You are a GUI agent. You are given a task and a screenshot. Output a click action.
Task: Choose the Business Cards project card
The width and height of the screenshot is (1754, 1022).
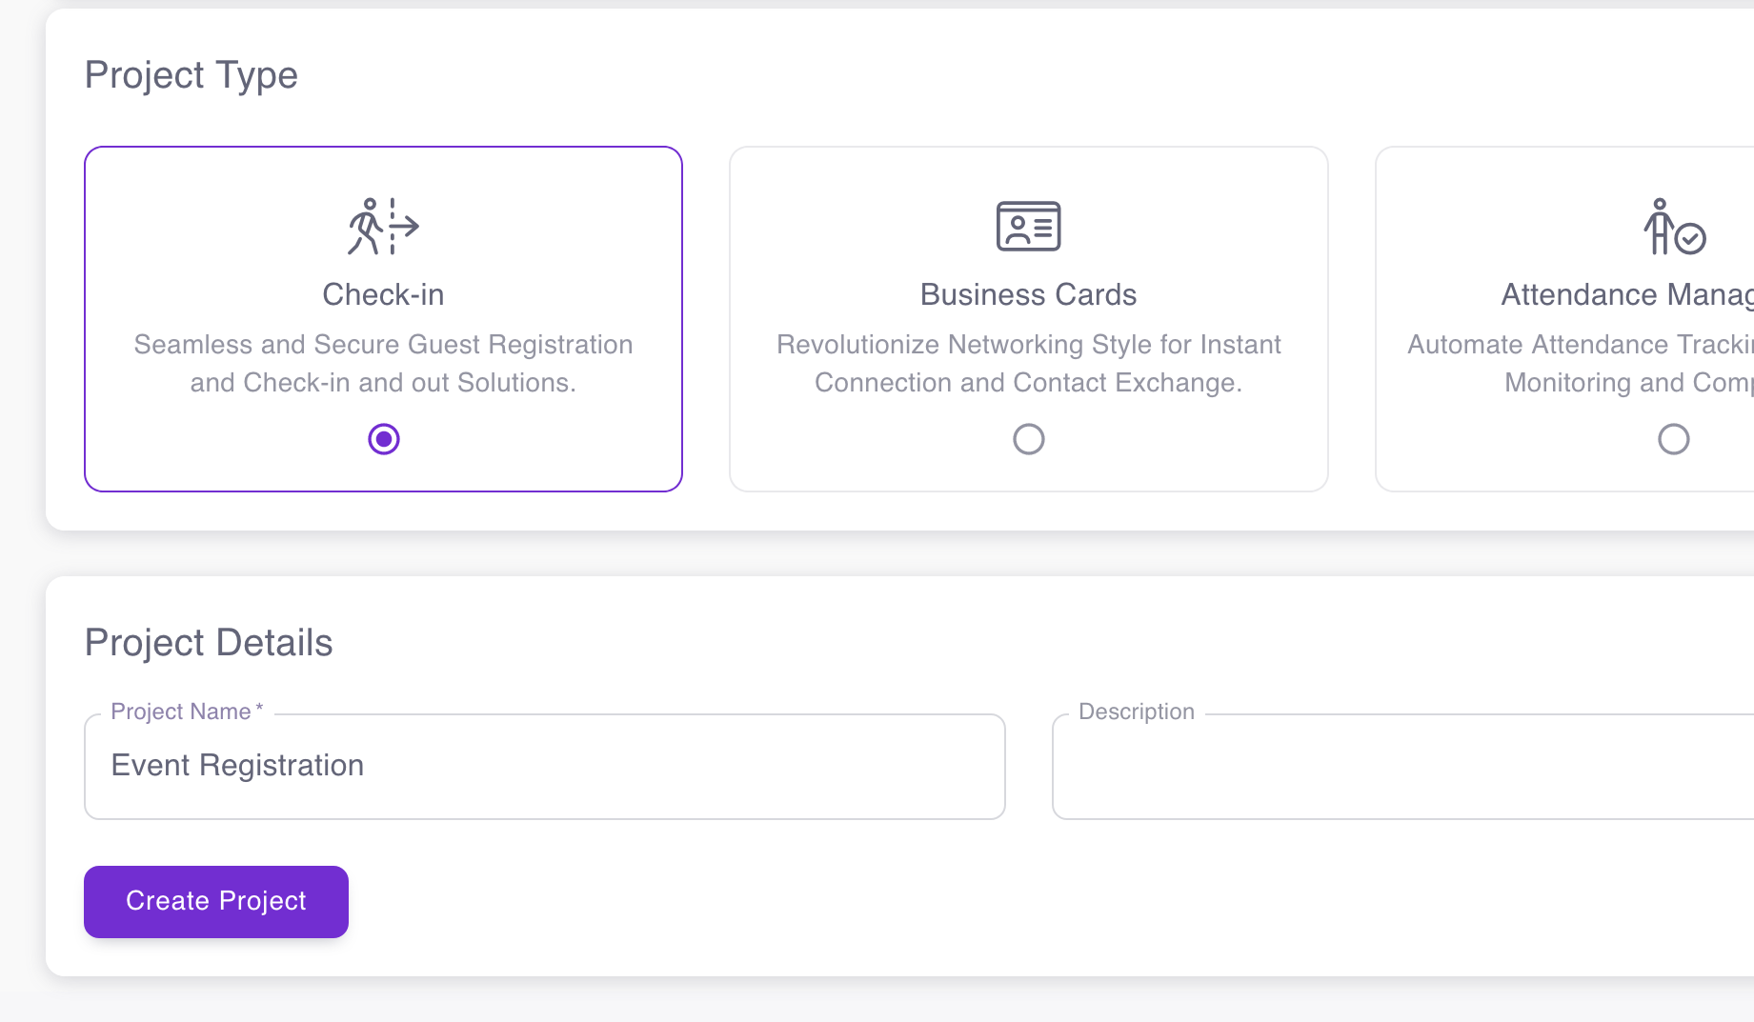(1028, 318)
